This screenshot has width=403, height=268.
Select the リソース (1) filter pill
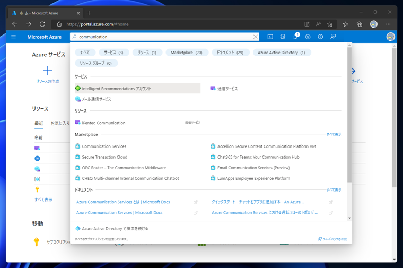tap(147, 53)
